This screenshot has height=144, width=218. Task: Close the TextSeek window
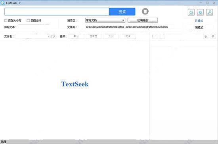(x=214, y=3)
